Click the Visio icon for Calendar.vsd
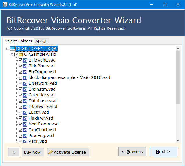 (25, 95)
